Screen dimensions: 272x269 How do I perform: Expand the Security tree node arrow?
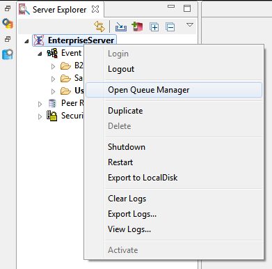[40, 116]
